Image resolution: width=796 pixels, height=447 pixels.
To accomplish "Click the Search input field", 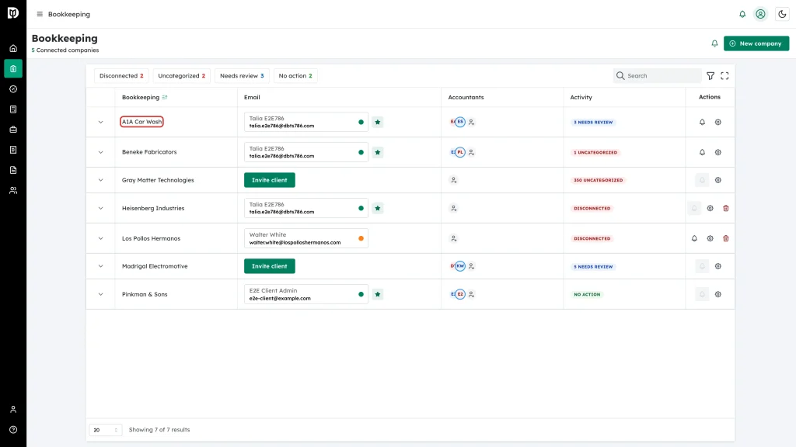I will (x=658, y=76).
